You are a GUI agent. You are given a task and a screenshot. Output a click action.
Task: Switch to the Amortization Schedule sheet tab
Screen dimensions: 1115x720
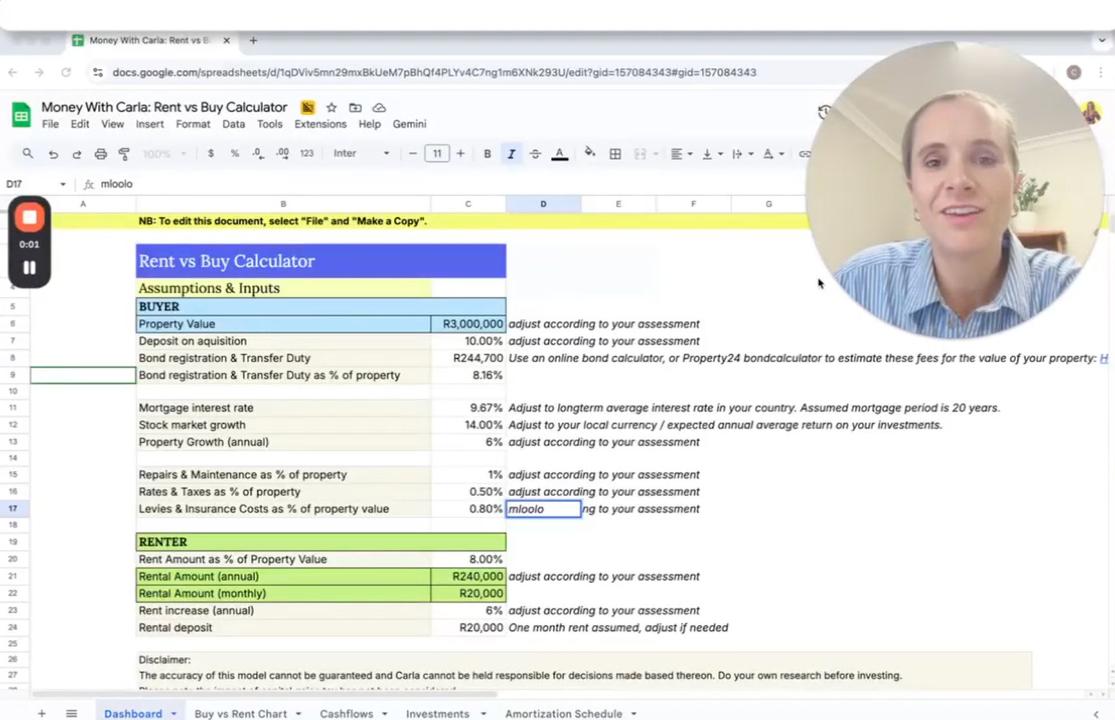[x=563, y=714]
